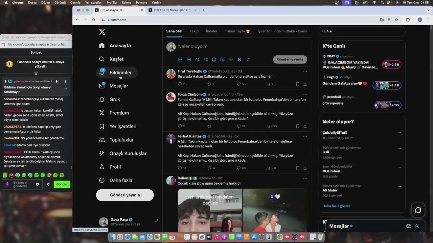Open more options for Ali Mahir trend

coord(399,186)
